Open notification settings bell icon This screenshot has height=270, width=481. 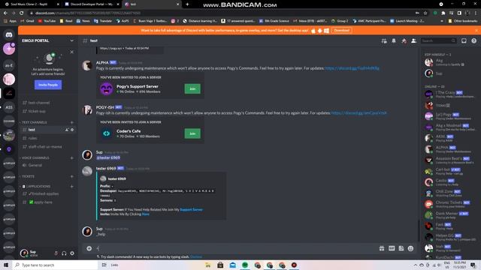pos(394,40)
